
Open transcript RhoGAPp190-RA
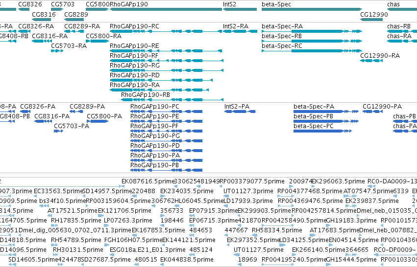135,85
